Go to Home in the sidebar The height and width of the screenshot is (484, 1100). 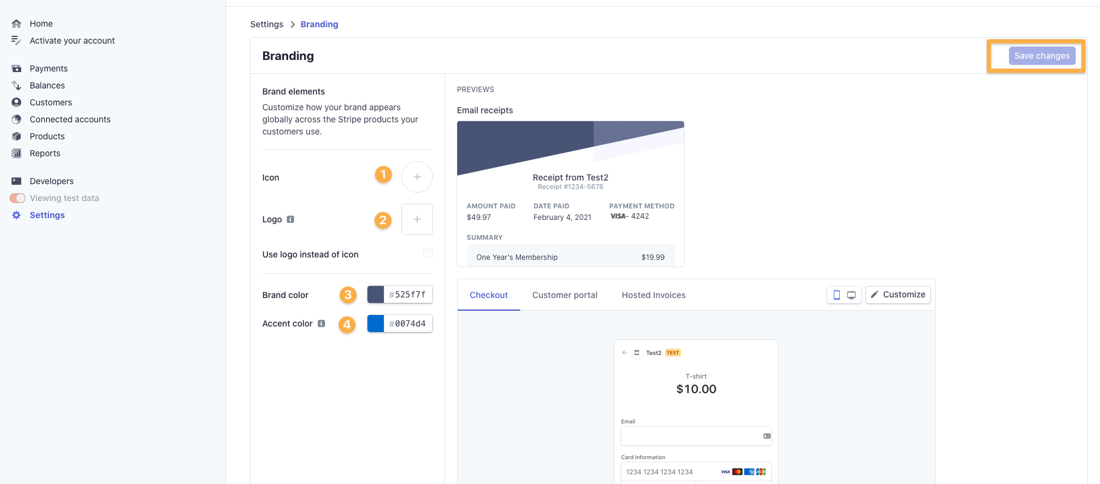point(41,24)
